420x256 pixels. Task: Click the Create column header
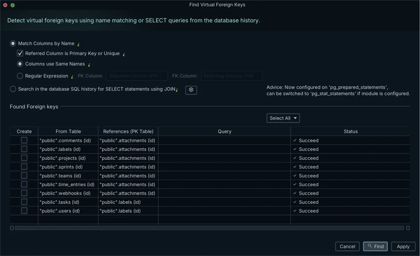click(x=24, y=131)
